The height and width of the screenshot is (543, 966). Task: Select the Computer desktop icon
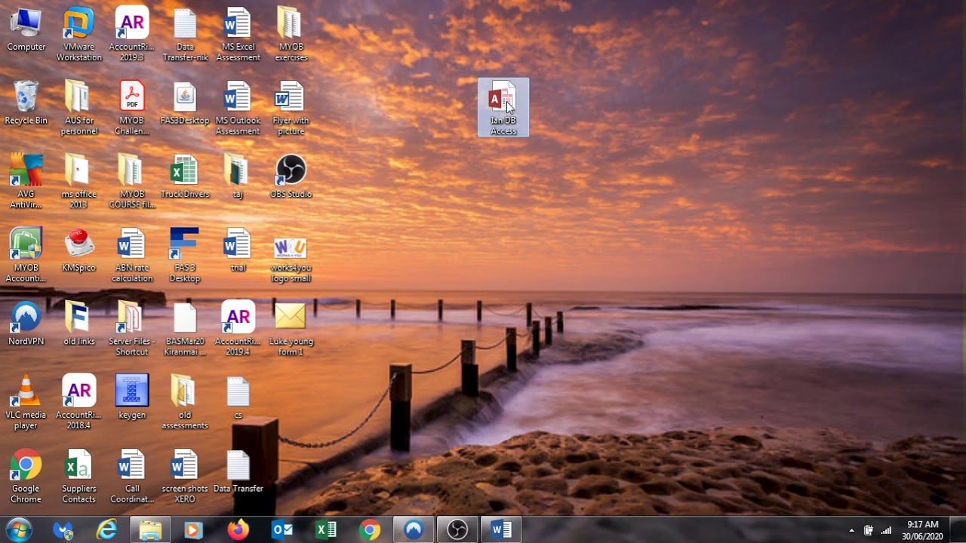tap(26, 30)
